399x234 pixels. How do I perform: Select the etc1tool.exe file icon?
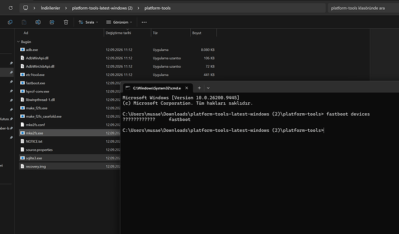coord(23,75)
